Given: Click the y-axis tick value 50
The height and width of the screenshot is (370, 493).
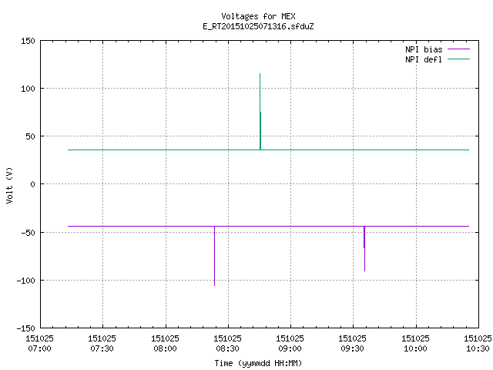Looking at the screenshot, I should (x=31, y=136).
